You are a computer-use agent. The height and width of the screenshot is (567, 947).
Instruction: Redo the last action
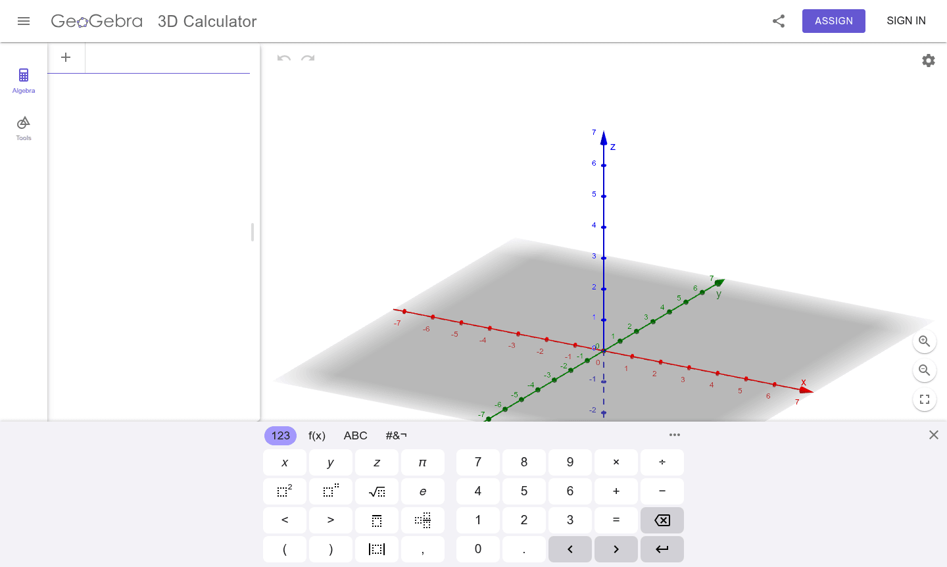(307, 59)
